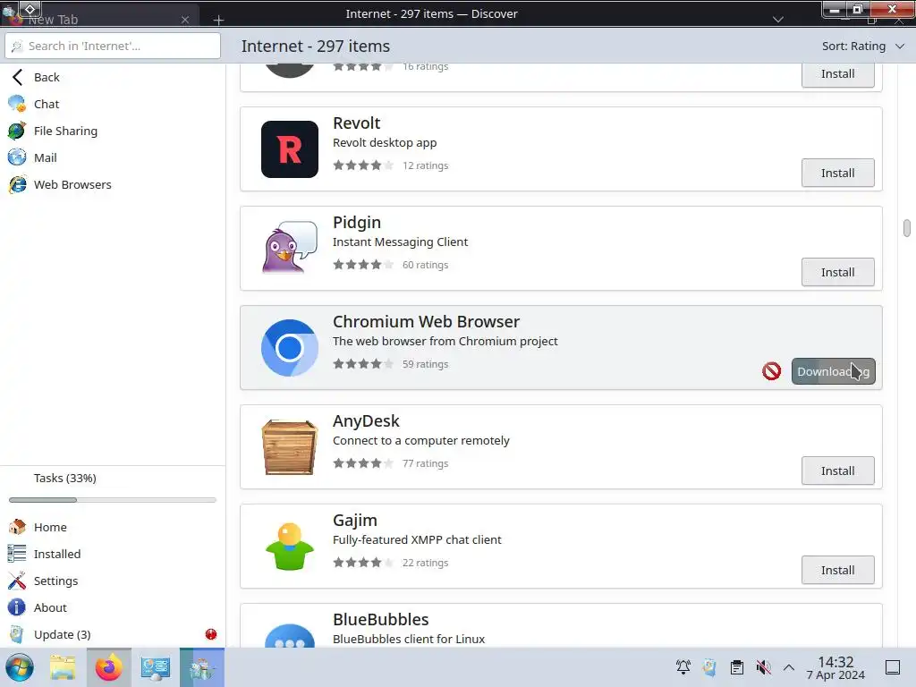
Task: Expand the hidden system tray icons arrow
Action: [789, 667]
